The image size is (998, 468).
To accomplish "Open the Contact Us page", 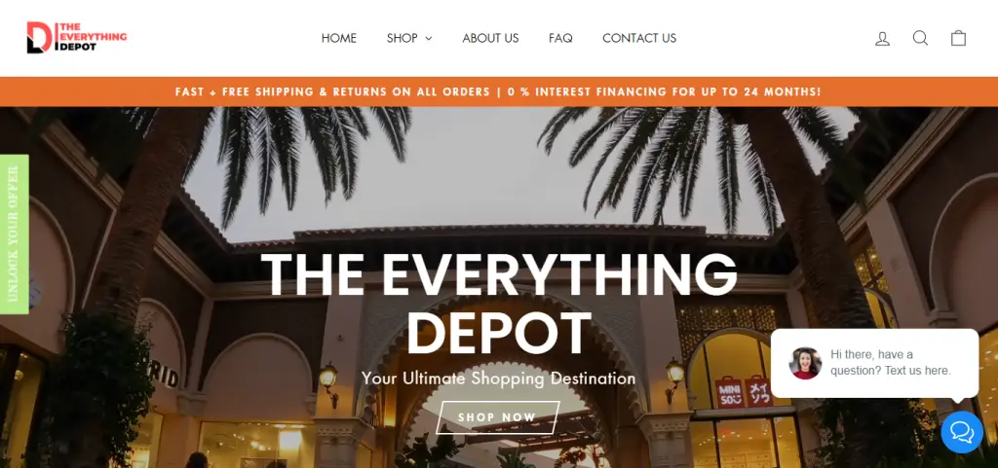I will (x=639, y=38).
